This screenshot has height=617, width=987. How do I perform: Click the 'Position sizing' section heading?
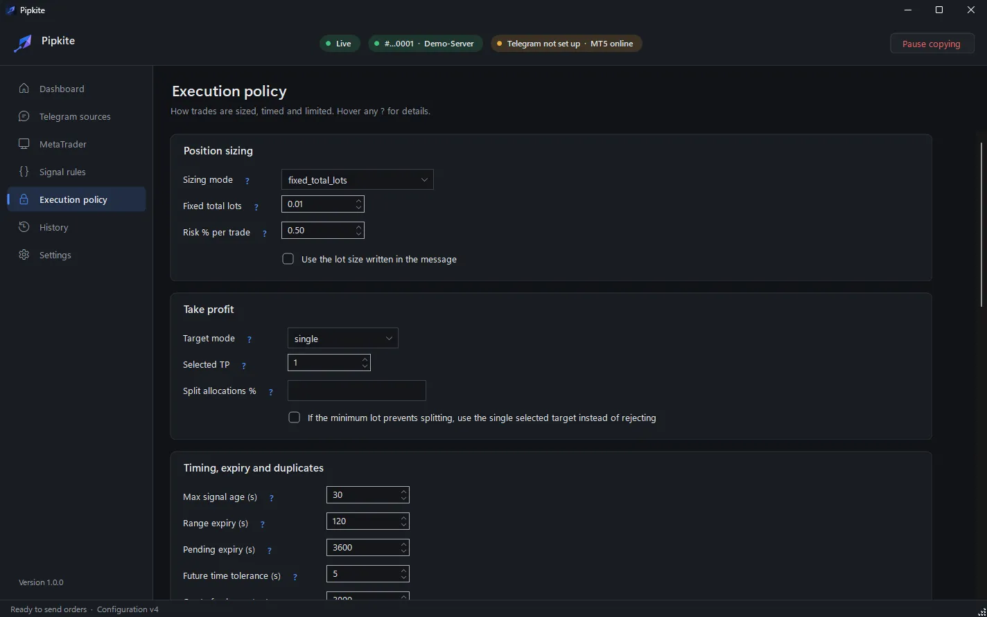pyautogui.click(x=218, y=151)
